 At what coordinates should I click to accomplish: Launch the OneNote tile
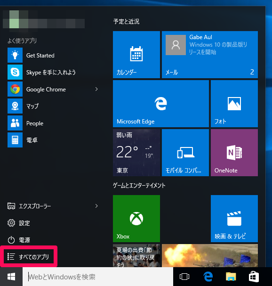coord(234,153)
